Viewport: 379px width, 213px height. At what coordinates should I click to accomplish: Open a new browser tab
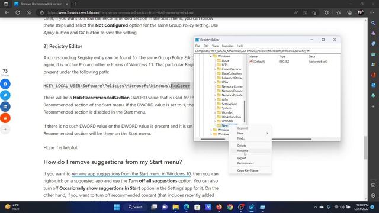pos(75,4)
